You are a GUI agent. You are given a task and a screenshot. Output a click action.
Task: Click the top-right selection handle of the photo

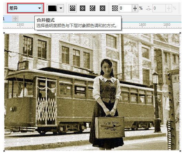click(x=180, y=33)
